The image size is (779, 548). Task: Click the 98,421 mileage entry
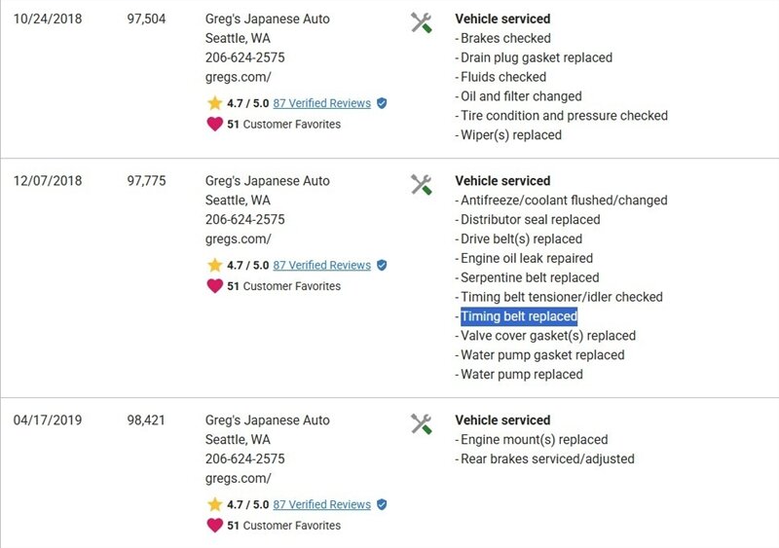147,420
